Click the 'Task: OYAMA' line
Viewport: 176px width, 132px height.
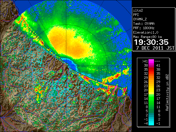[144, 24]
